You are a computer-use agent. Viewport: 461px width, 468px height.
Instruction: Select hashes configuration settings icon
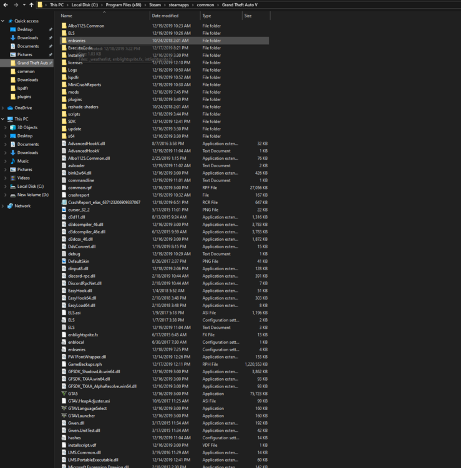(x=64, y=437)
